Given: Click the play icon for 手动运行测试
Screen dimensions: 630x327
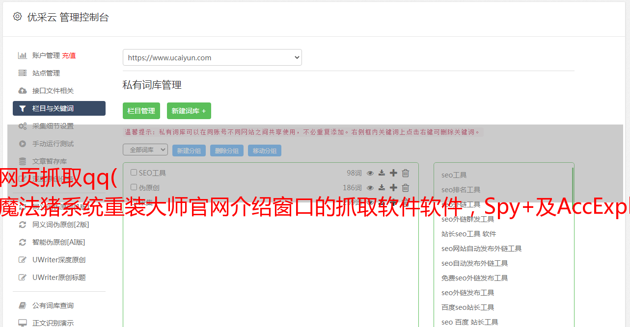Looking at the screenshot, I should [x=23, y=144].
